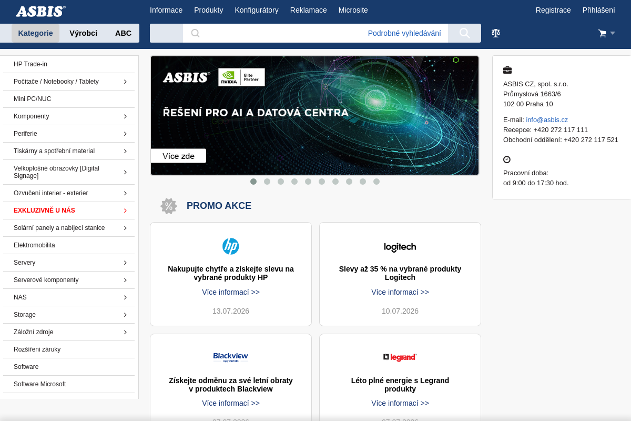631x421 pixels.
Task: Click the Více zde banner button
Action: pyautogui.click(x=178, y=156)
